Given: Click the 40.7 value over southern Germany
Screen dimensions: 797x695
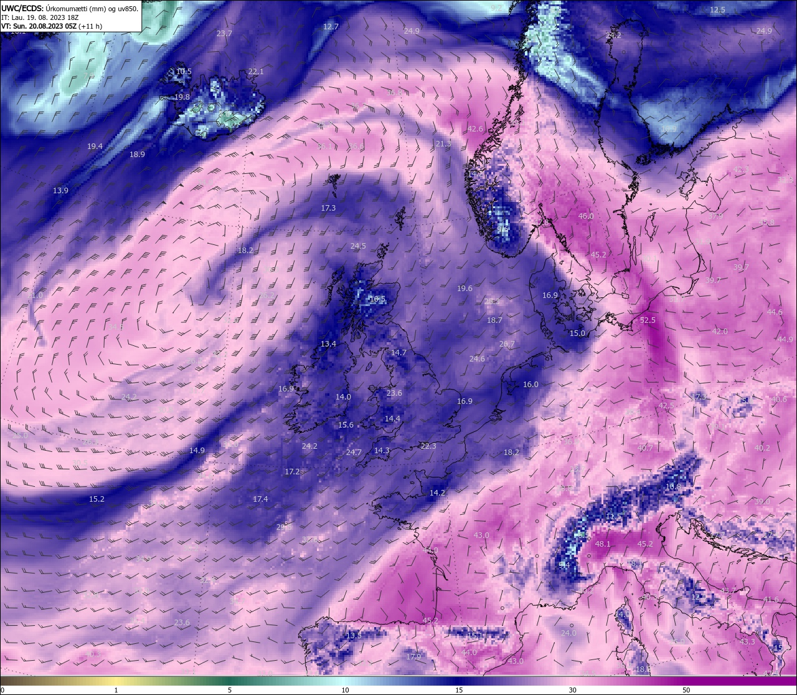Looking at the screenshot, I should [645, 448].
